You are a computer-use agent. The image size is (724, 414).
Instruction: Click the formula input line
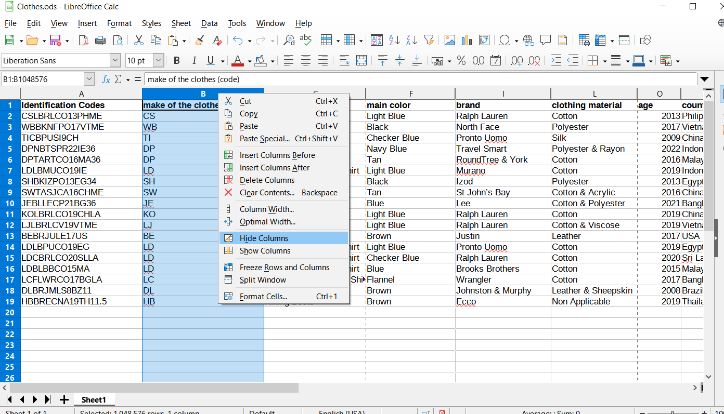point(420,79)
